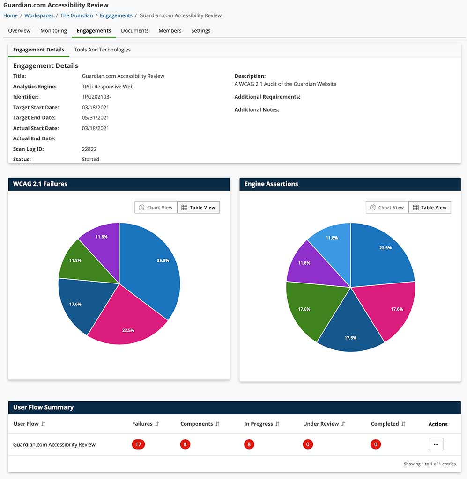This screenshot has height=479, width=467.
Task: Sort by Under Review column arrows
Action: coord(343,424)
